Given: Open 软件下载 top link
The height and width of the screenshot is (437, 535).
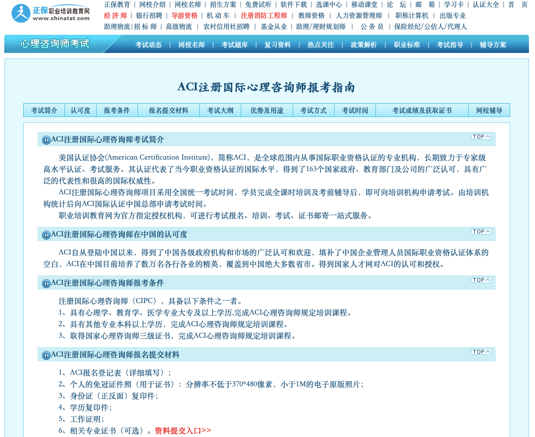Looking at the screenshot, I should (x=293, y=5).
